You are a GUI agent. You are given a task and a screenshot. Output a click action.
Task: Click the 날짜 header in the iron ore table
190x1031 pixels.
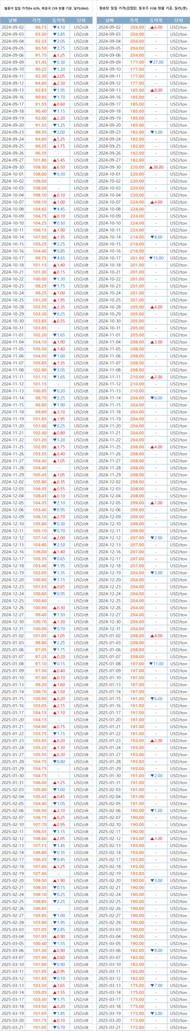[13, 20]
